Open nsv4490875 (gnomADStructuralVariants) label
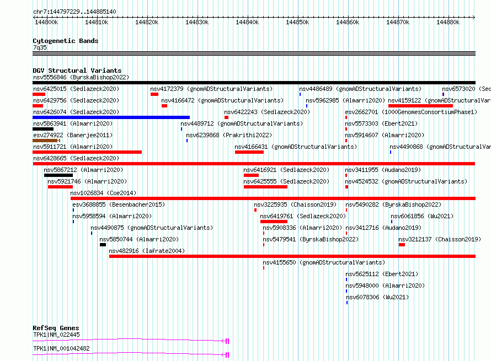Image resolution: width=491 pixels, height=361 pixels. 152,228
